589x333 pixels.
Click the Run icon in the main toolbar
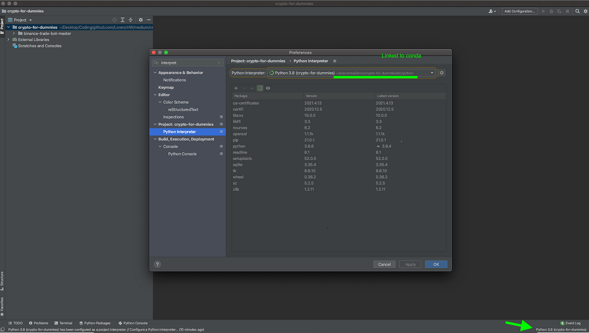[544, 11]
